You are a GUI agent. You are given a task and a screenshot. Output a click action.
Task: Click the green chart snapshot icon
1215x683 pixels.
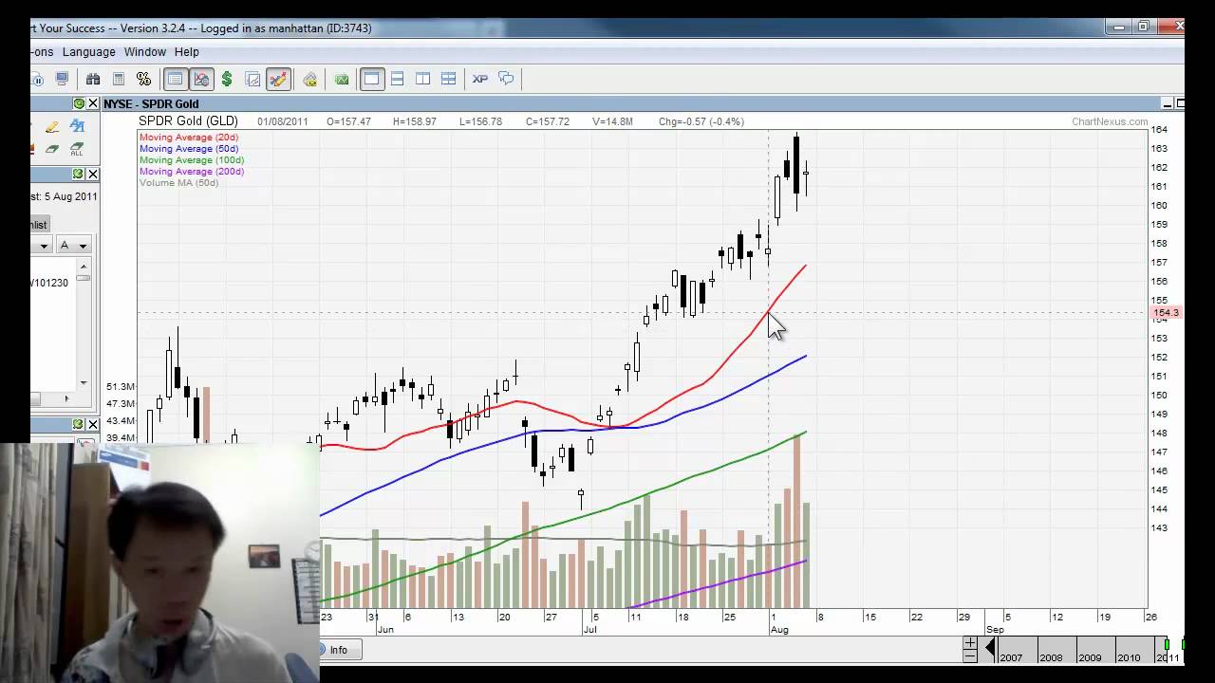(341, 79)
